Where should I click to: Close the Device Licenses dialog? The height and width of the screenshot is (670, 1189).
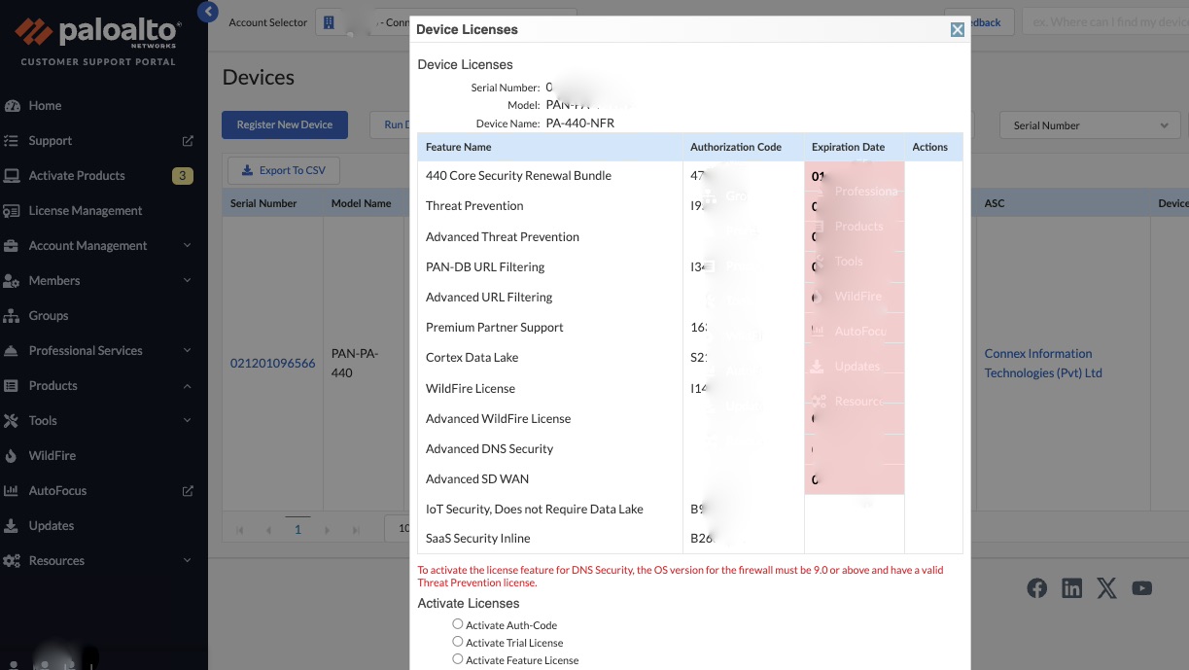(x=958, y=30)
